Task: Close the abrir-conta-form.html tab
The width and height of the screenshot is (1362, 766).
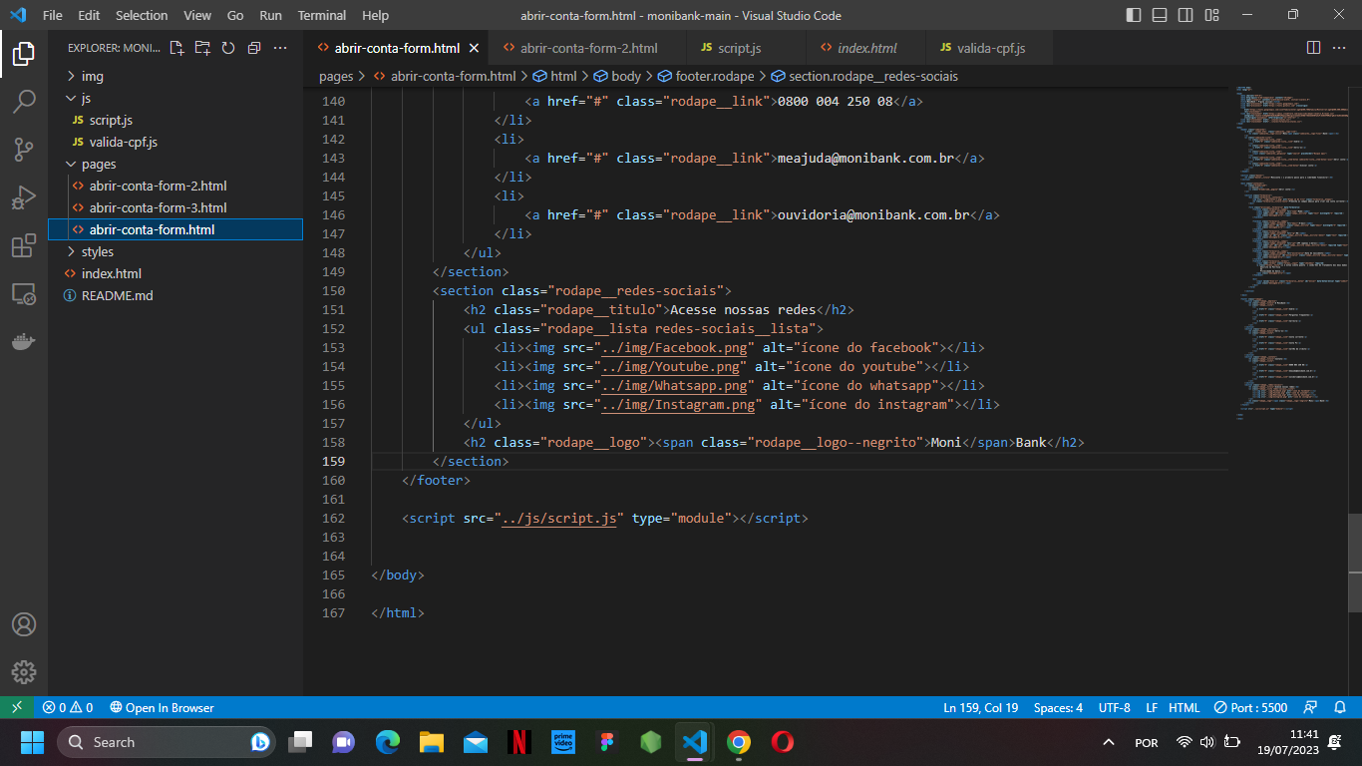Action: click(474, 48)
